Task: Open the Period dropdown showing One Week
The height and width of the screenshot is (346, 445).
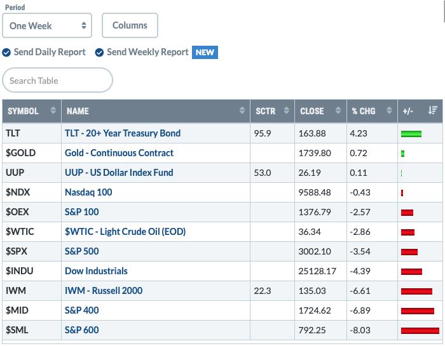Action: (x=47, y=25)
